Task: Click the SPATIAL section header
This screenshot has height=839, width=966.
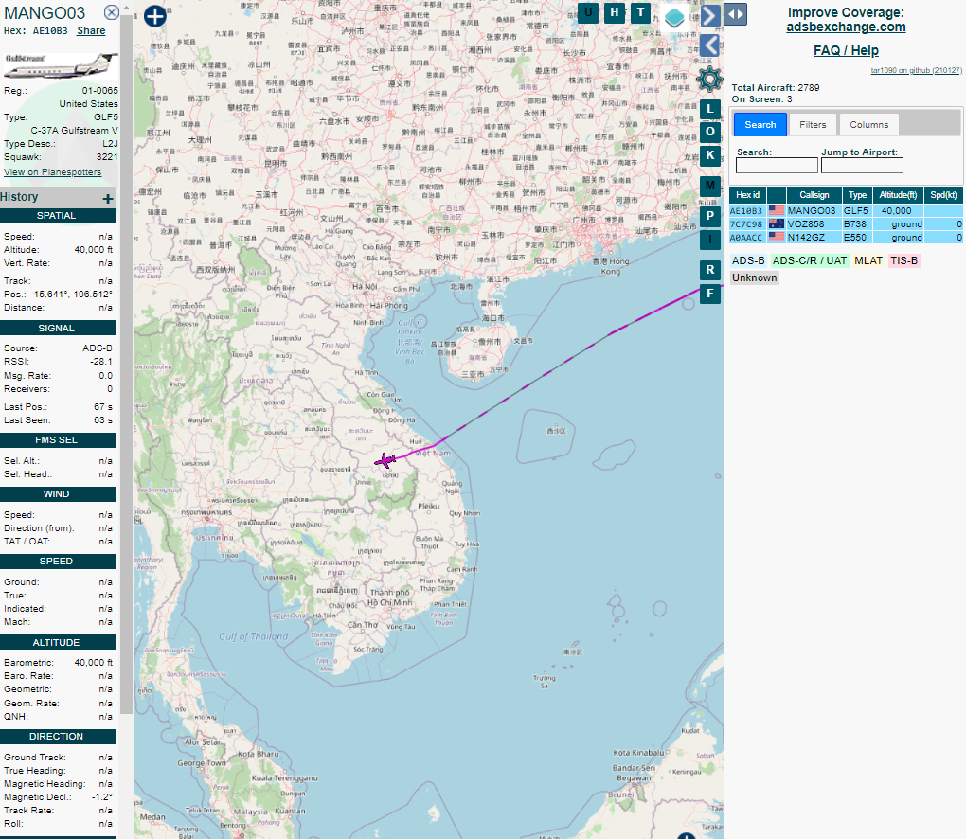Action: [58, 216]
